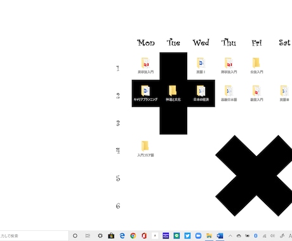Open LINE from the taskbar
Screen dimensions: 292x241
click(176, 235)
